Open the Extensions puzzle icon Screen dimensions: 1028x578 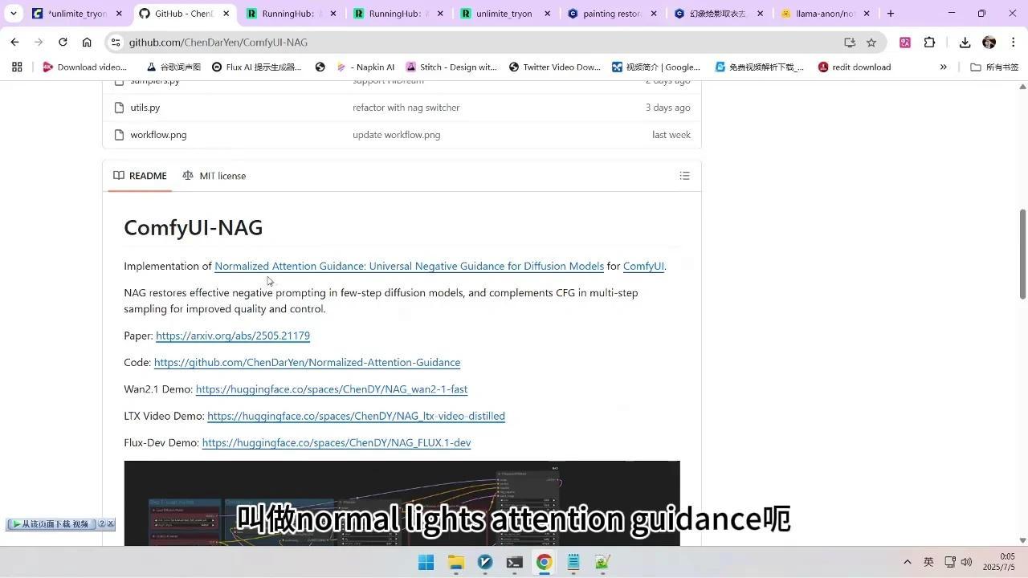point(930,43)
